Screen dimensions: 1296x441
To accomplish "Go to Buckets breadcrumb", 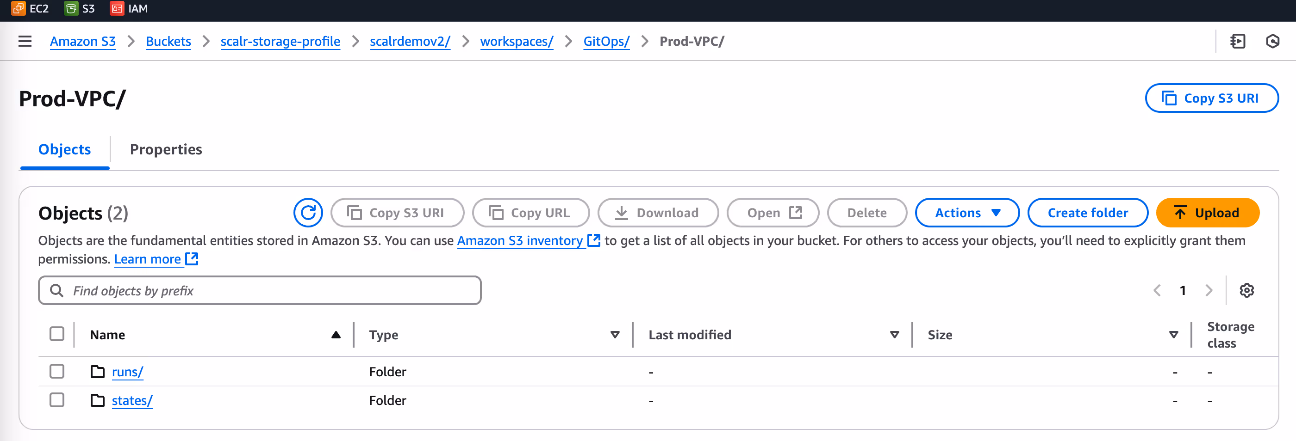I will tap(168, 41).
